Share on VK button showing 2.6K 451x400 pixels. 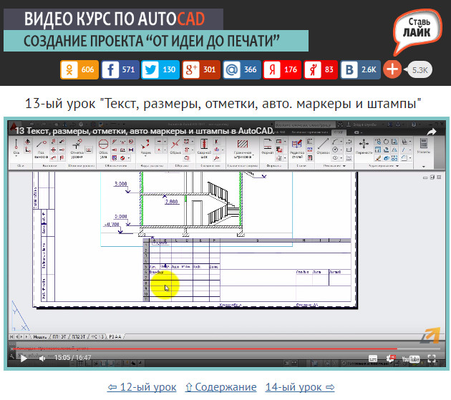[360, 69]
